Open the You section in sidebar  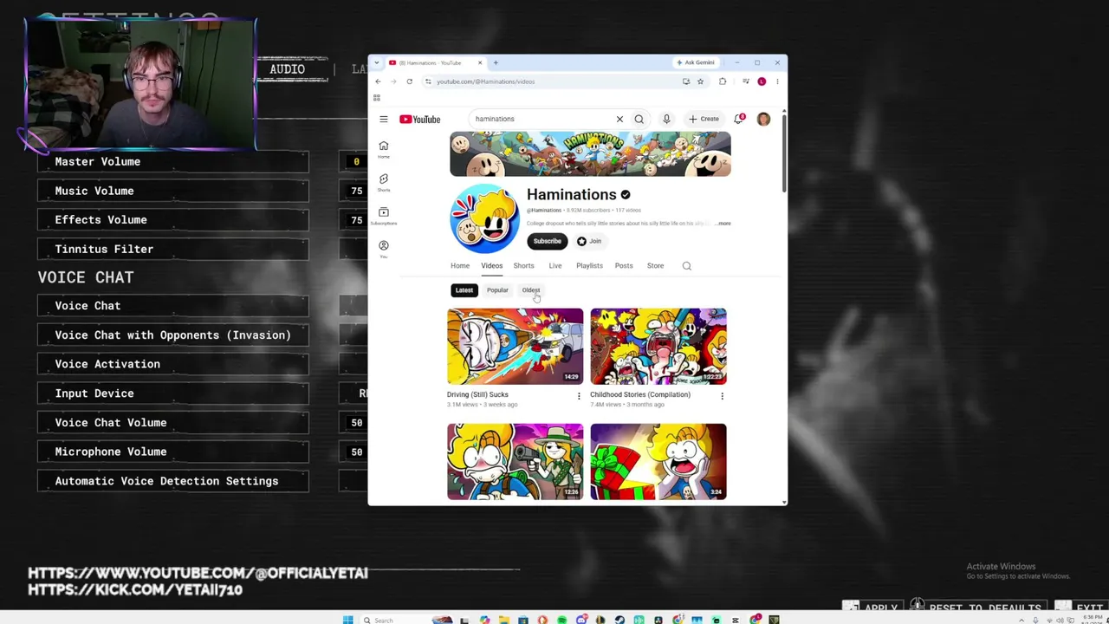(384, 249)
